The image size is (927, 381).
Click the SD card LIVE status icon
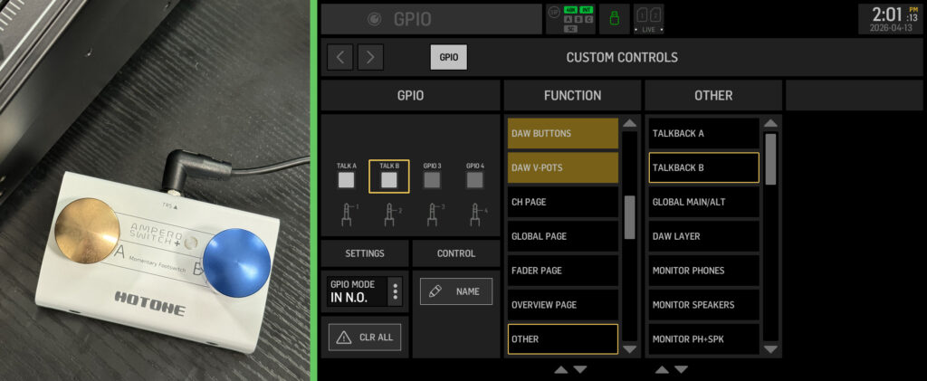(x=648, y=20)
